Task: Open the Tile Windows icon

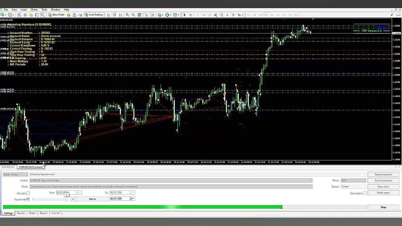Action: tap(139, 15)
